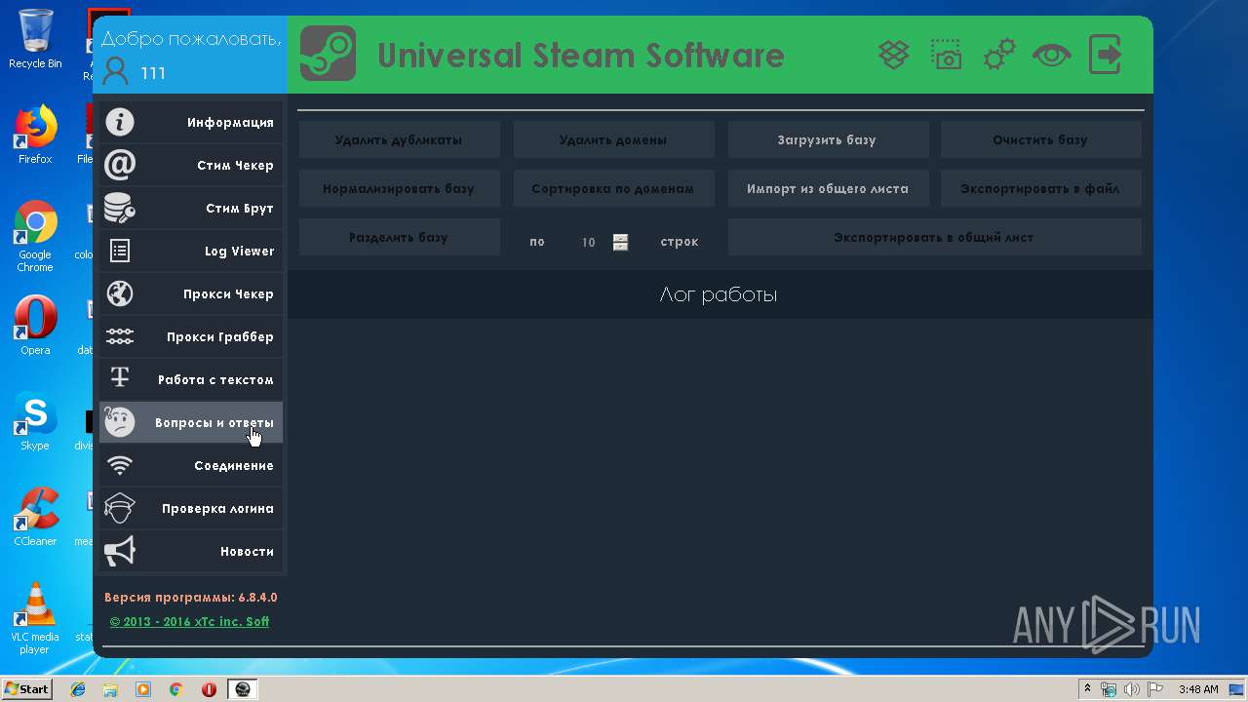Click the database icon for Стим Брут
The width and height of the screenshot is (1248, 702).
click(x=120, y=208)
